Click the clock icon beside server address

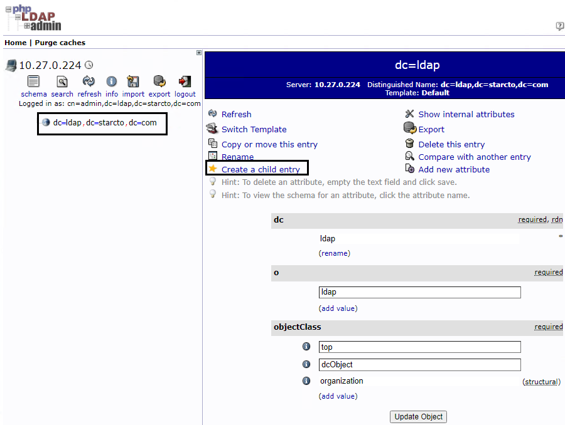(89, 65)
